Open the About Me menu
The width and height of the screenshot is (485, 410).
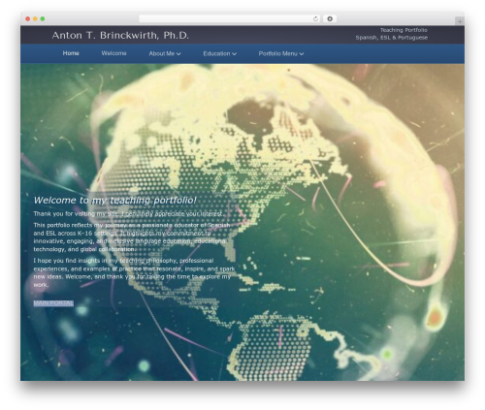click(162, 53)
